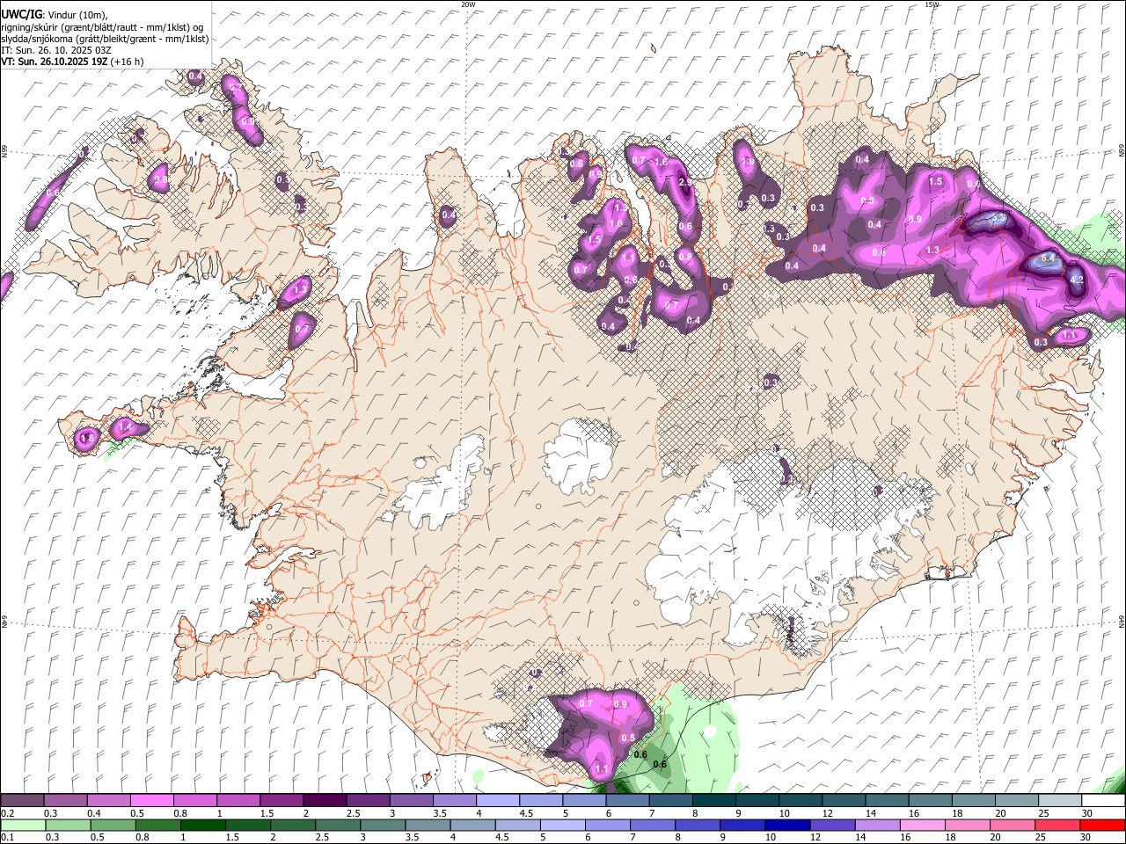Pick the deep blue swatch between 10 and 12 on lower scale
The width and height of the screenshot is (1126, 844).
click(x=788, y=826)
